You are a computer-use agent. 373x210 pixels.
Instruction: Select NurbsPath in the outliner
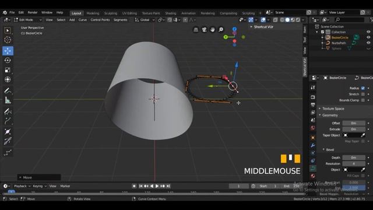pyautogui.click(x=339, y=43)
